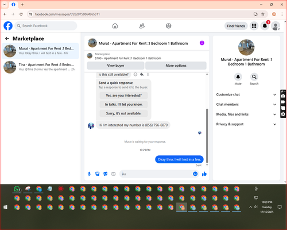287x230 pixels.
Task: Open the Friends icon in top navigation
Action: click(142, 26)
